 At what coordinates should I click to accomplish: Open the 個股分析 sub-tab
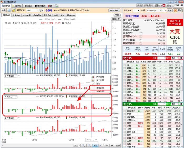point(47,15)
